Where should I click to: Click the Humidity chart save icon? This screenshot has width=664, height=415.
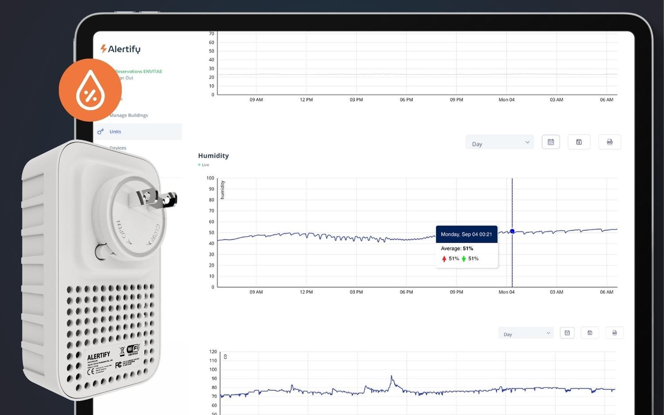pos(579,142)
